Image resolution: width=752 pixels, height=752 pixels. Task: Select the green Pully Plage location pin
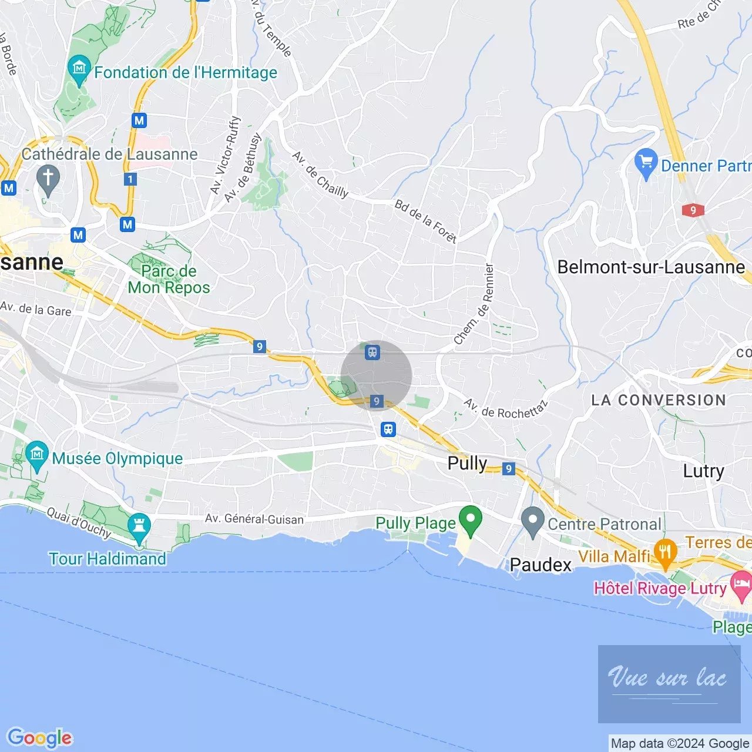point(471,521)
